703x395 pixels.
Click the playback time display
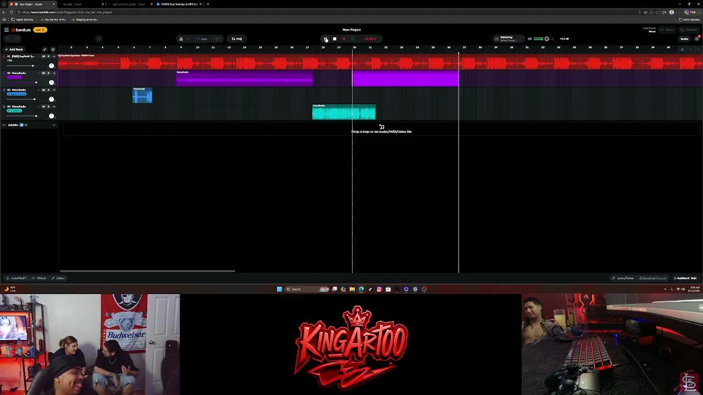coord(371,39)
